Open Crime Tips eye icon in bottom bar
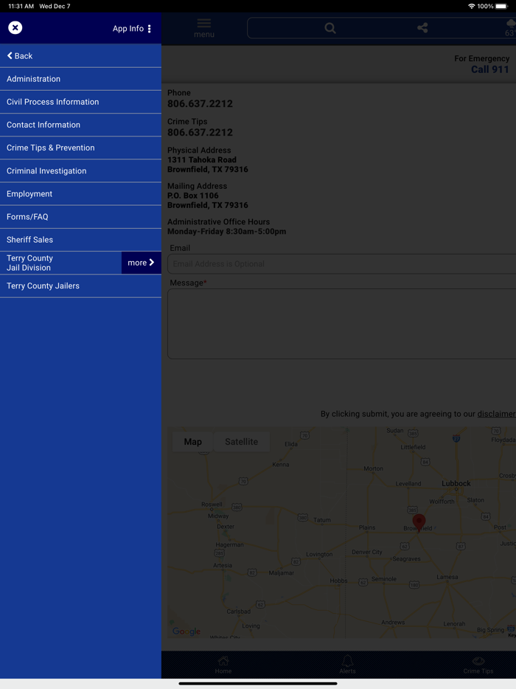The width and height of the screenshot is (516, 689). (x=478, y=665)
